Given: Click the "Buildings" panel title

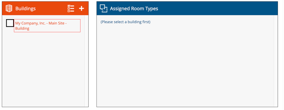Looking at the screenshot, I should [26, 8].
